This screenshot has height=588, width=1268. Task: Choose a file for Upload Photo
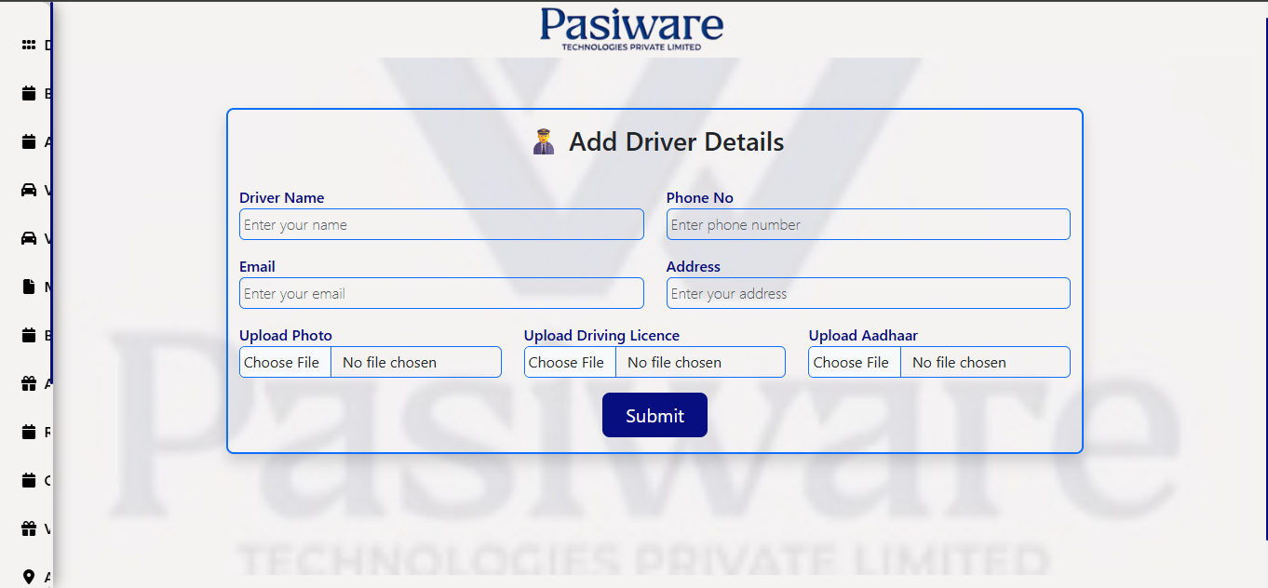[284, 362]
